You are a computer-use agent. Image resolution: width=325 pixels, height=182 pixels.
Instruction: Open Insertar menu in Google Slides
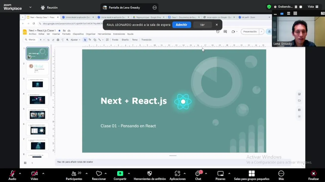tap(56, 34)
